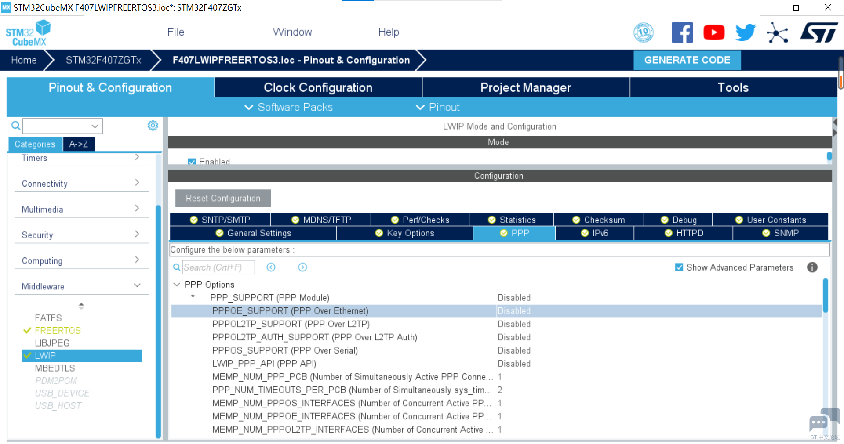Select the PPPOS_SUPPORT Disabled value
Viewport: 844px width, 444px height.
[x=514, y=350]
